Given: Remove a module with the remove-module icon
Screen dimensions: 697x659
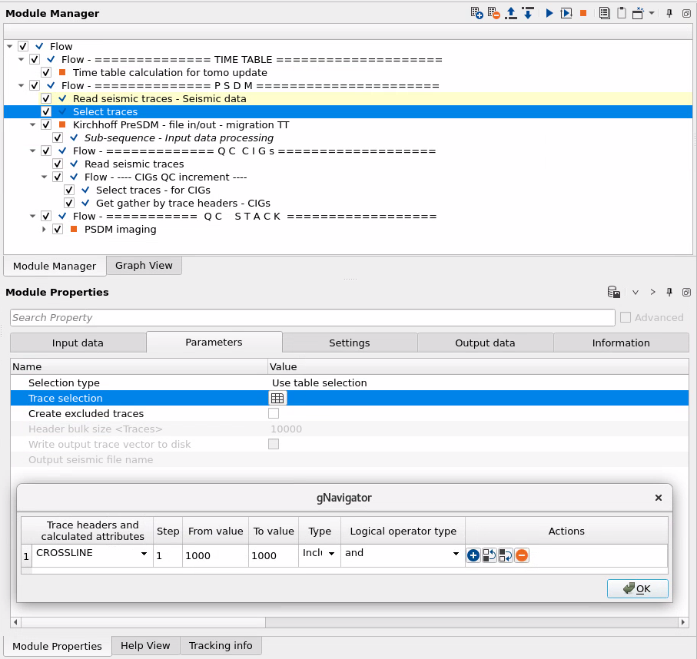Looking at the screenshot, I should (x=493, y=12).
